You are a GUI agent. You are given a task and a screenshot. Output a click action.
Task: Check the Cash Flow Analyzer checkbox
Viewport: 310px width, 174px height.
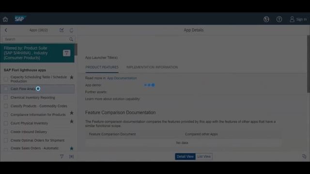(6, 89)
